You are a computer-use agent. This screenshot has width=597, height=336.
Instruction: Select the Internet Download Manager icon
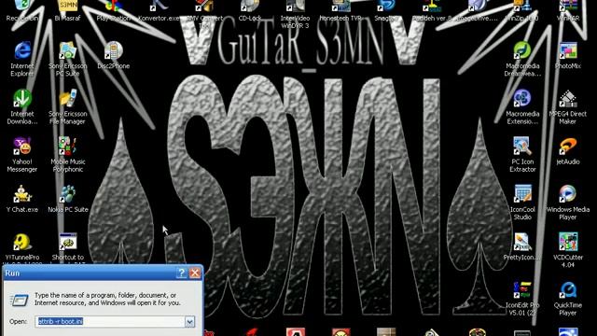[x=22, y=106]
